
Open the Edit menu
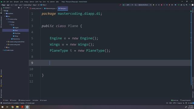[x=8, y=2]
